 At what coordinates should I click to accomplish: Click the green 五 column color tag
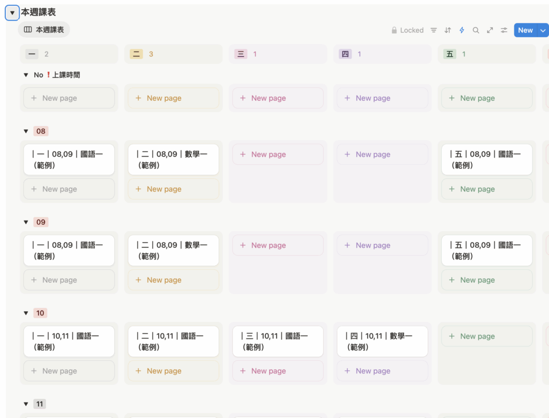[449, 54]
